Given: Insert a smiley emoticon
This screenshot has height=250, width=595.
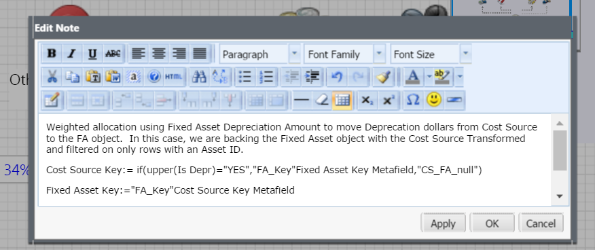Looking at the screenshot, I should [434, 100].
